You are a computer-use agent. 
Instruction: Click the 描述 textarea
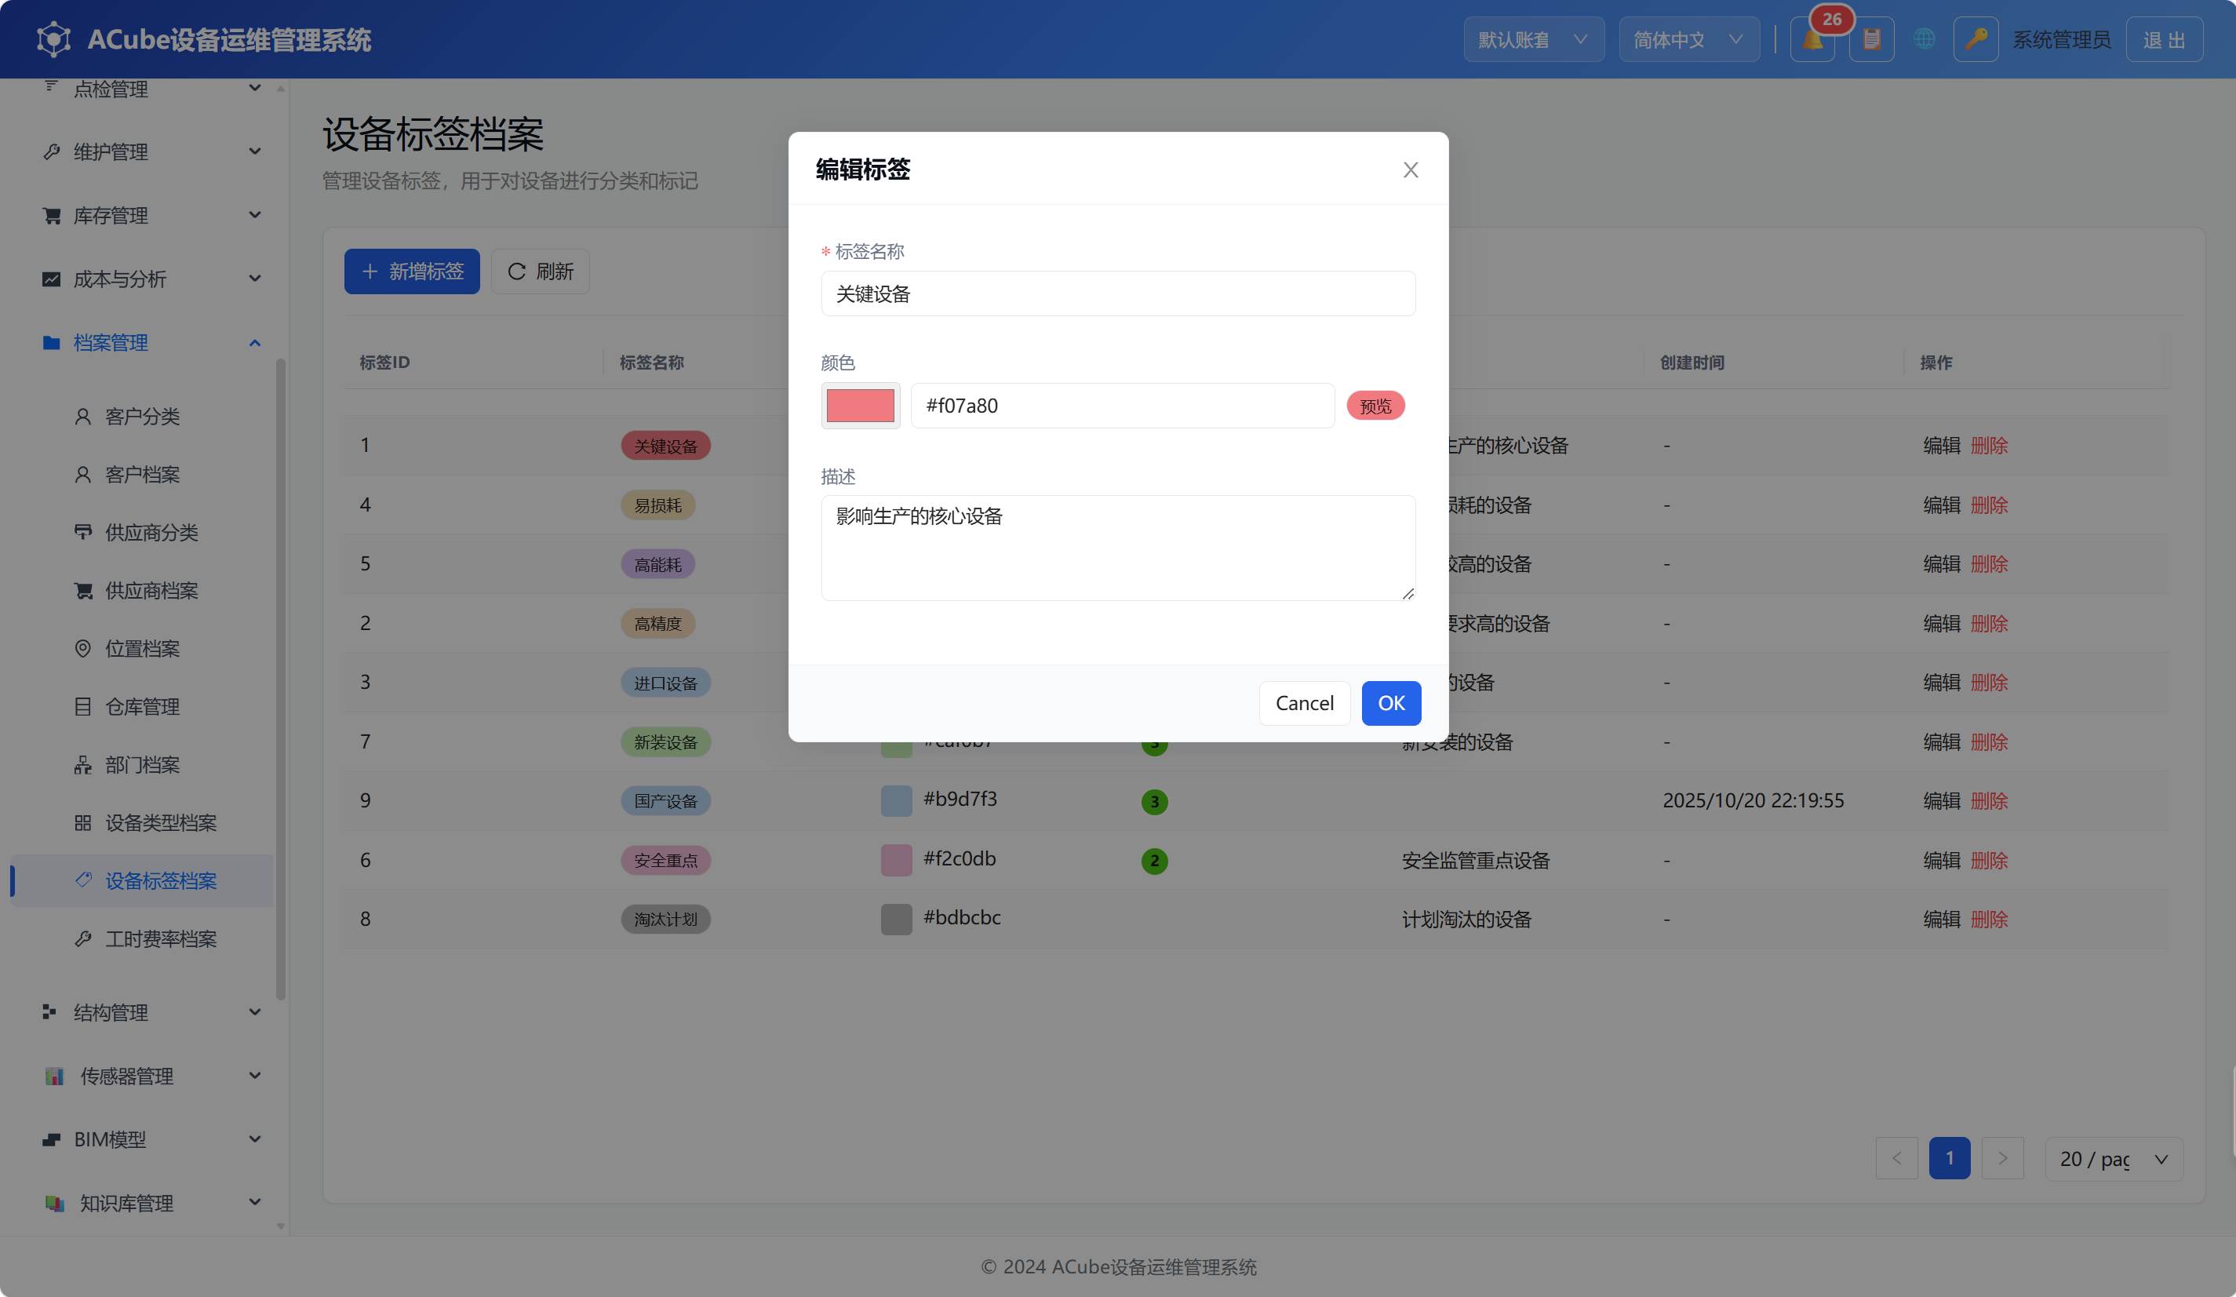click(1118, 548)
